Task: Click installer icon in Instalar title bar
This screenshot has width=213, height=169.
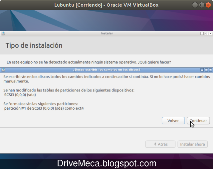Action: 3,33
